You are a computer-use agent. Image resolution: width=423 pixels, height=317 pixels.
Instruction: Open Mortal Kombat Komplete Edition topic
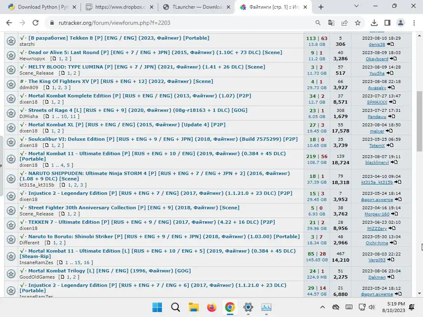coord(140,96)
